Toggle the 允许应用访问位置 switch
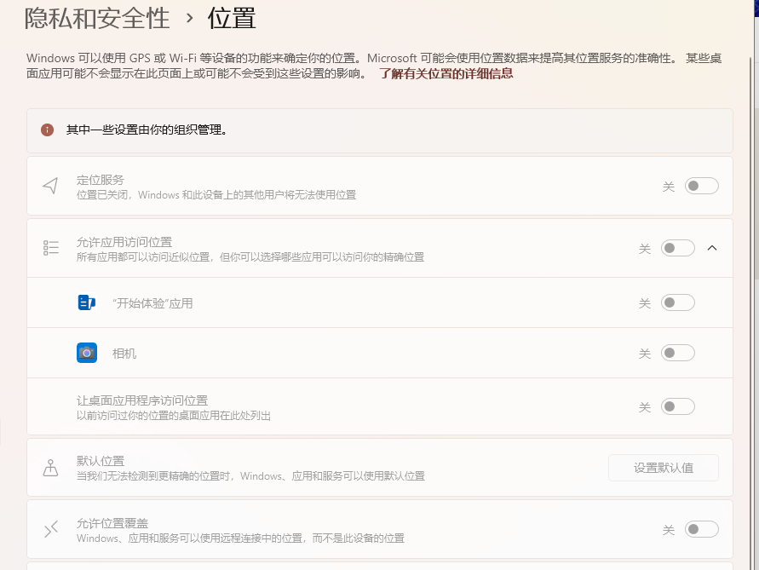 678,249
